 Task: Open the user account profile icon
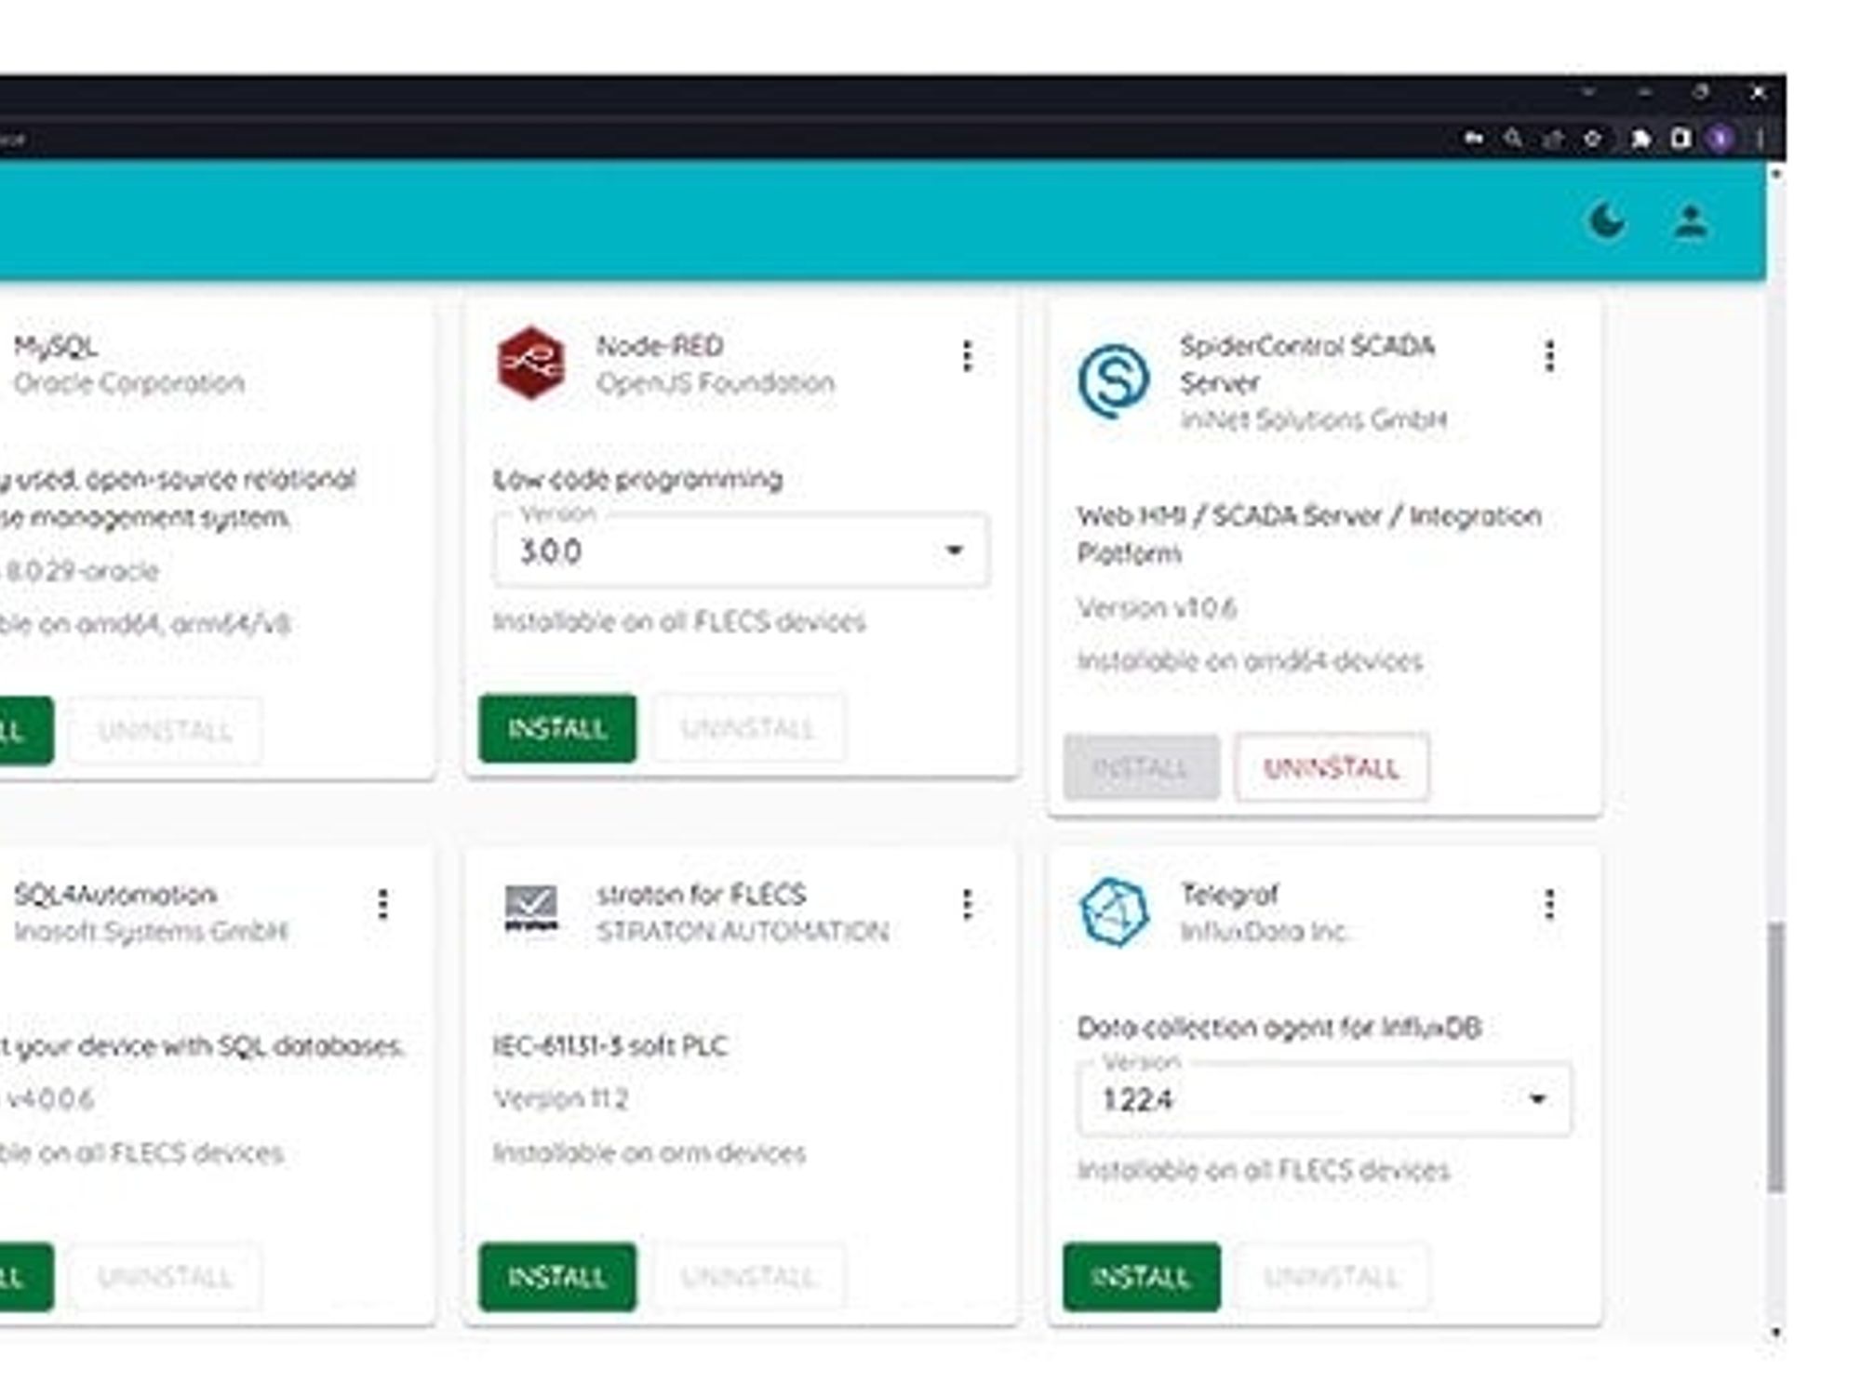(x=1691, y=222)
